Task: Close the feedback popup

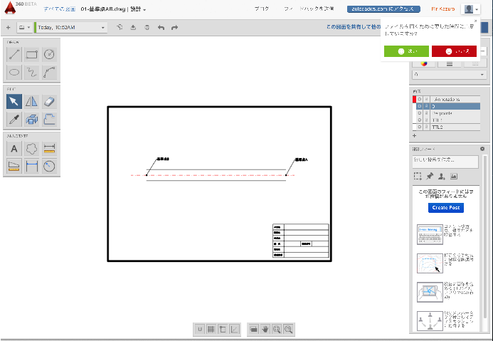Action: (x=475, y=21)
